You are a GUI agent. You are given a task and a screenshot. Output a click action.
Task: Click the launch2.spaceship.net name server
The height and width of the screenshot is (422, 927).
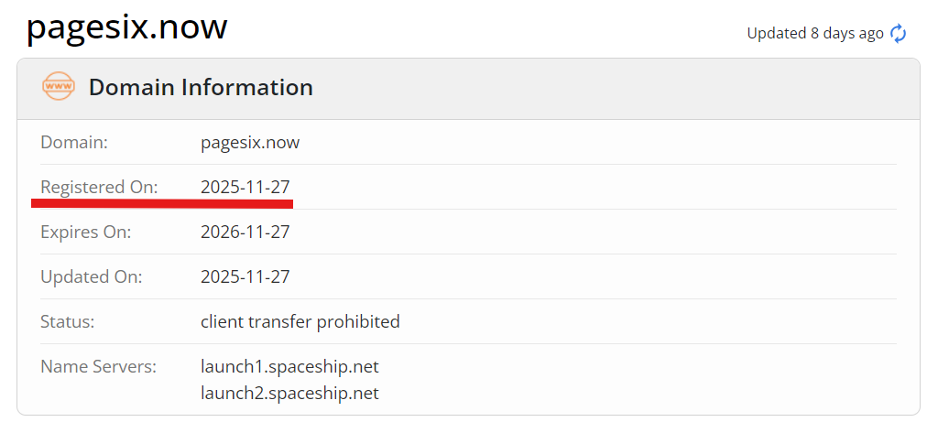(289, 394)
